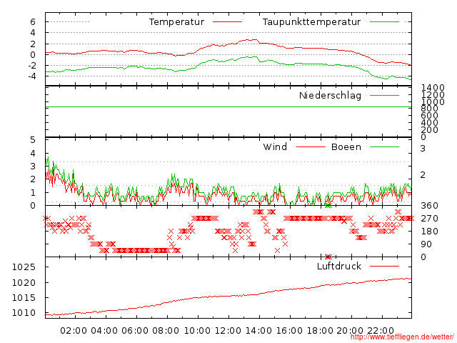The image size is (457, 343).
Task: Click the 1400 precipitation axis value
Action: 433,87
